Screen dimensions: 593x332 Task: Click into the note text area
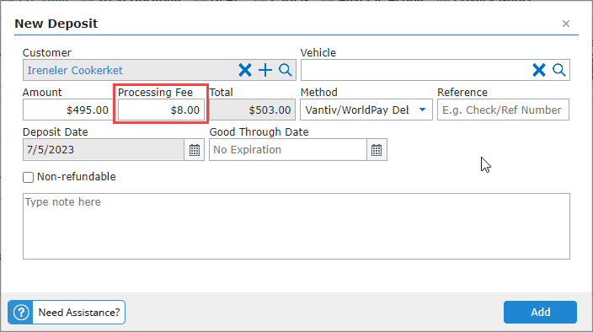[x=296, y=226]
